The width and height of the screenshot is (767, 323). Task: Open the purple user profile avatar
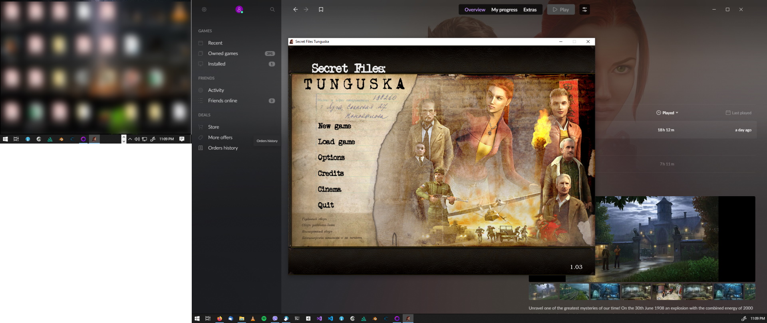pyautogui.click(x=239, y=9)
